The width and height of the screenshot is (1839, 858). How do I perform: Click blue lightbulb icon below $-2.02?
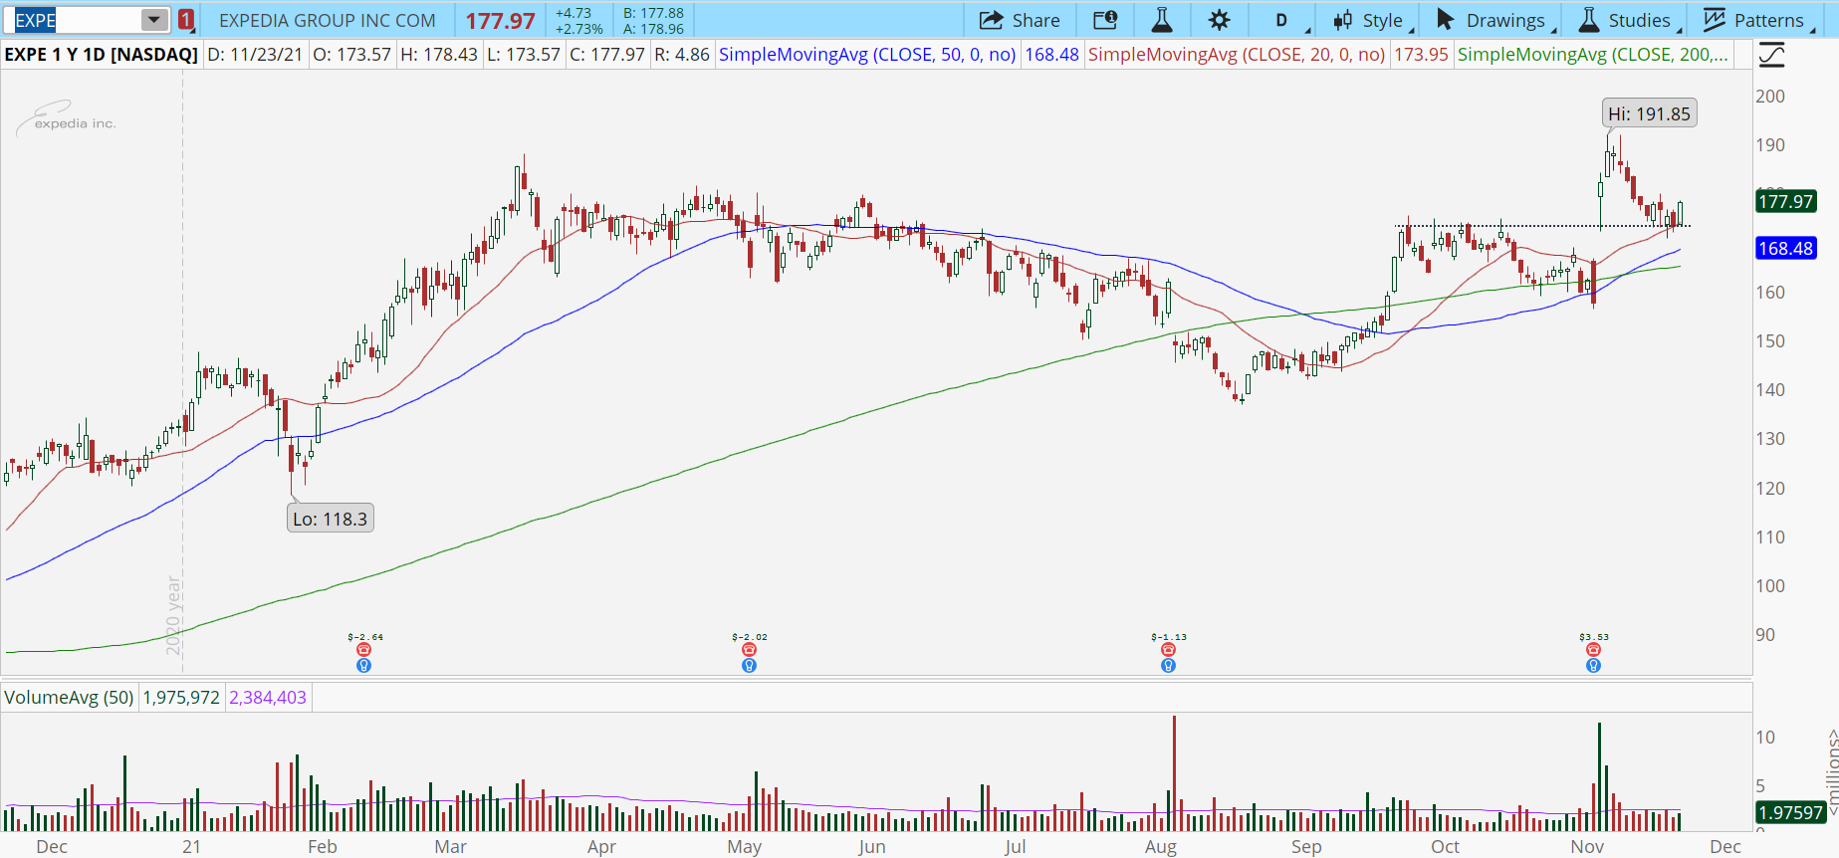click(x=750, y=665)
